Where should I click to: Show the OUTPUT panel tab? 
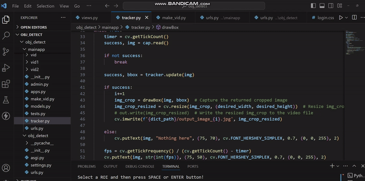[110, 166]
